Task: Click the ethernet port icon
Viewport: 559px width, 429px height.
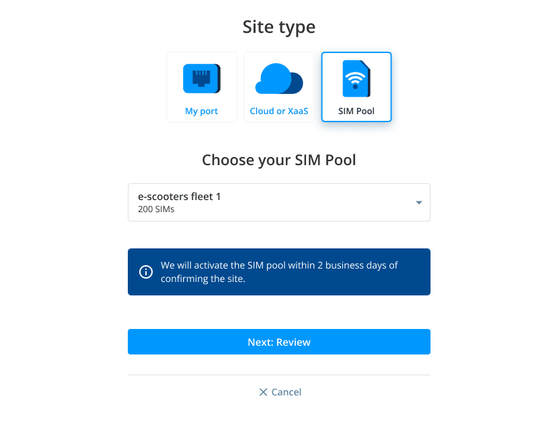Action: (202, 79)
